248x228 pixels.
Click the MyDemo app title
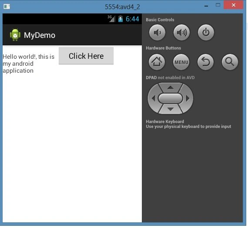point(40,35)
